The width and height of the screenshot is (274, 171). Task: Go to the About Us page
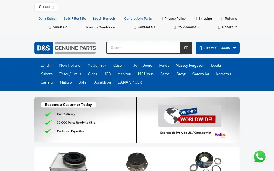[x=58, y=27]
